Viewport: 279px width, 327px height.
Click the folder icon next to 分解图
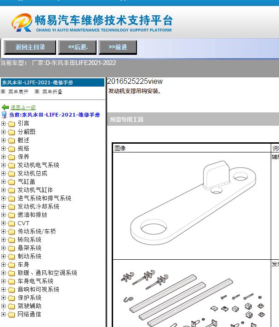tap(11, 132)
